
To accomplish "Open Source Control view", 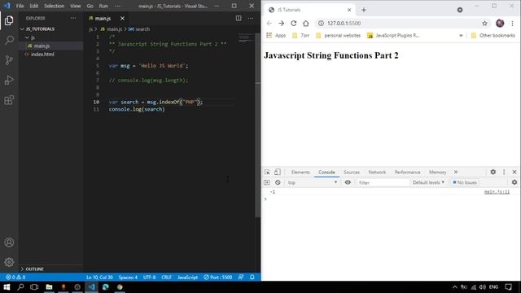I will pos(9,60).
